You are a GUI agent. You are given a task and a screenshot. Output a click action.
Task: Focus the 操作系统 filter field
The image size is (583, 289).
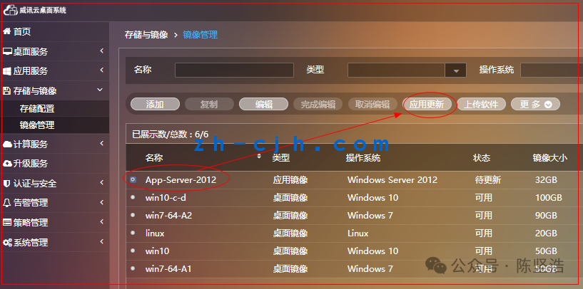552,70
